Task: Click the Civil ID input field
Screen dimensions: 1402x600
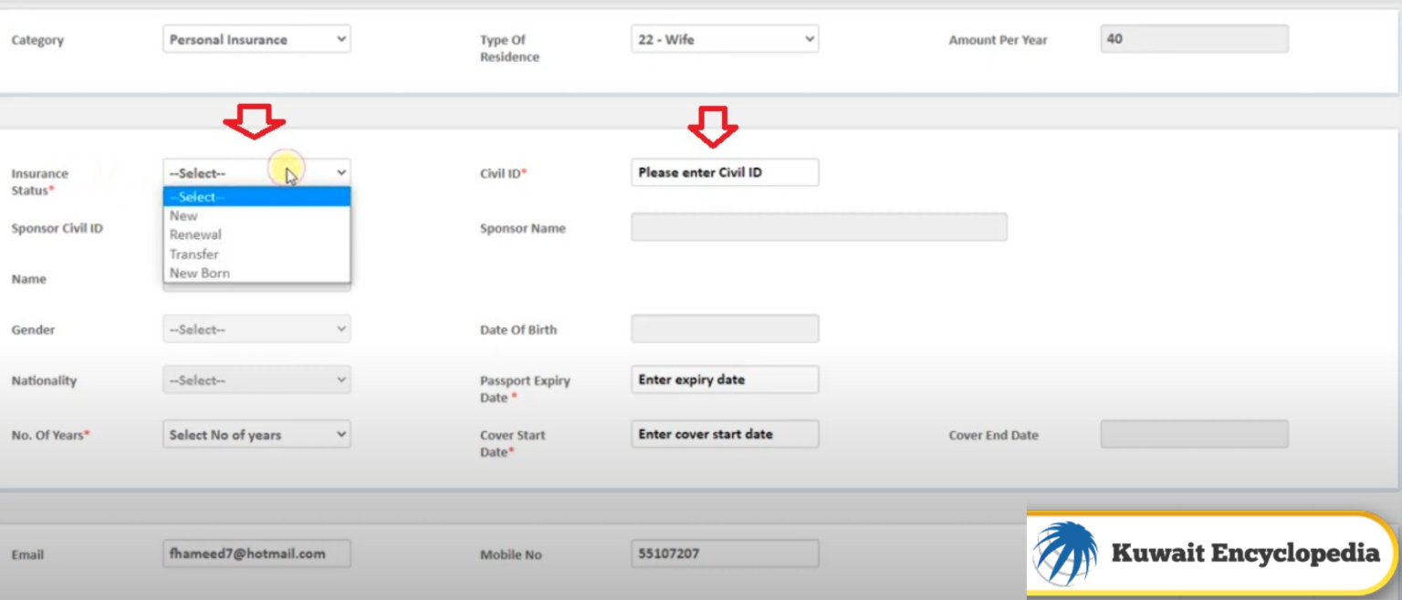Action: (x=724, y=171)
